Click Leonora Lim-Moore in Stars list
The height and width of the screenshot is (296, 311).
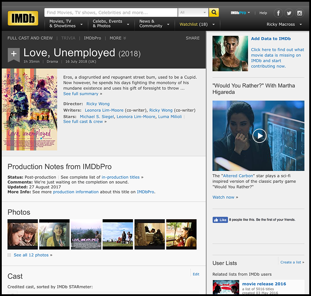(136, 117)
